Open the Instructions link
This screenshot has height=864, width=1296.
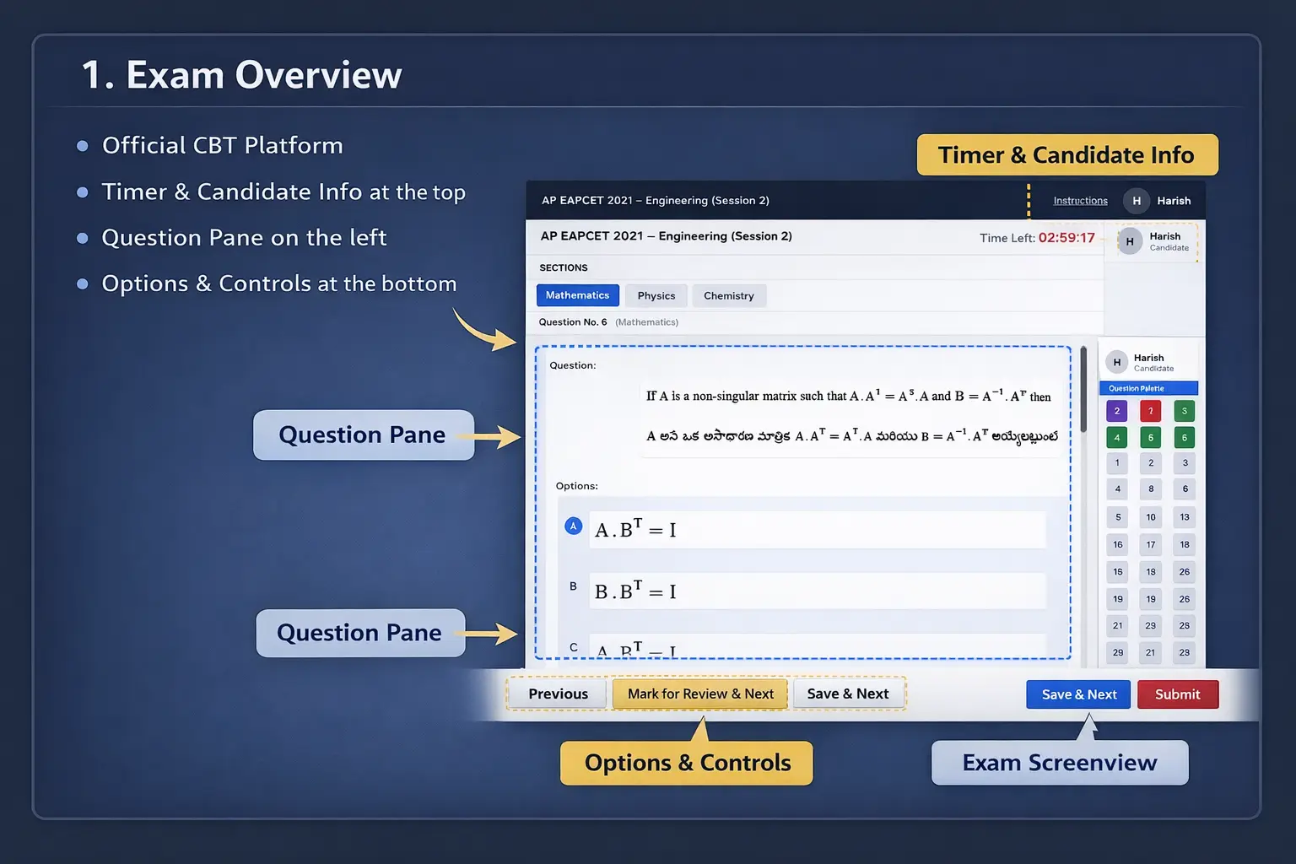tap(1080, 201)
